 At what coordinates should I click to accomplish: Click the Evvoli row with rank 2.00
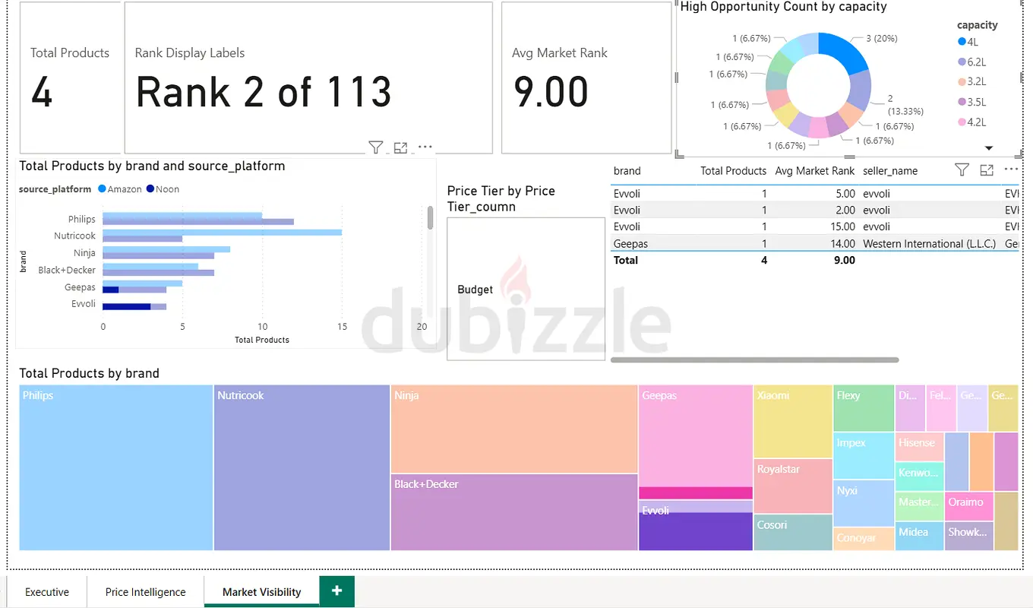coord(815,211)
